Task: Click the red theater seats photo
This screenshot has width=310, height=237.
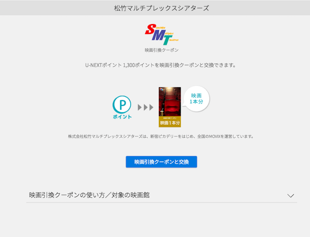Action: pos(170,101)
